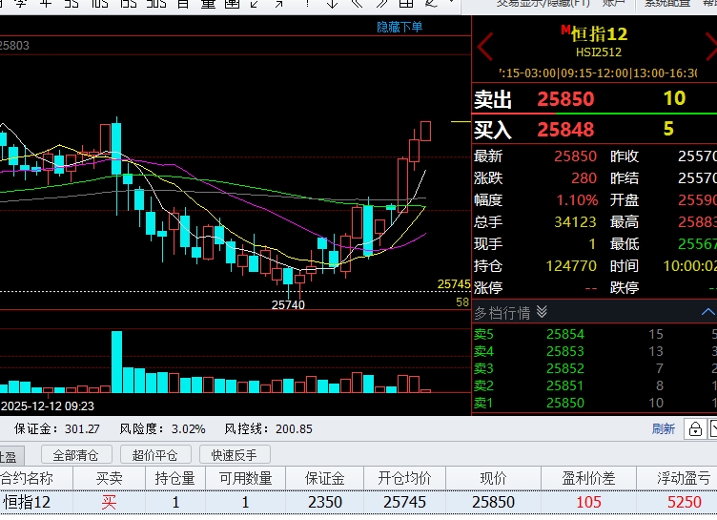Click the 快速反手 button
Screen dimensions: 717x520
point(235,454)
